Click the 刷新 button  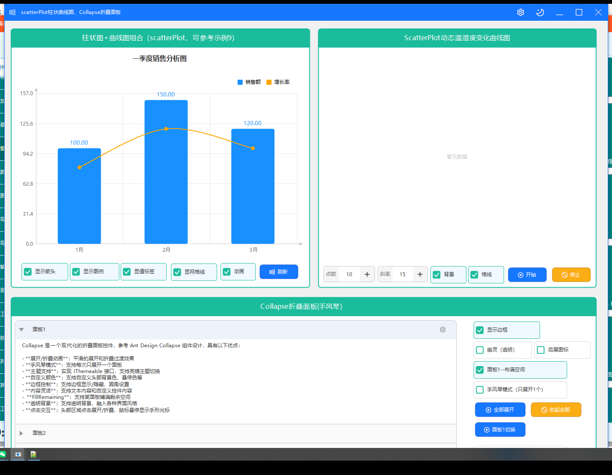279,272
